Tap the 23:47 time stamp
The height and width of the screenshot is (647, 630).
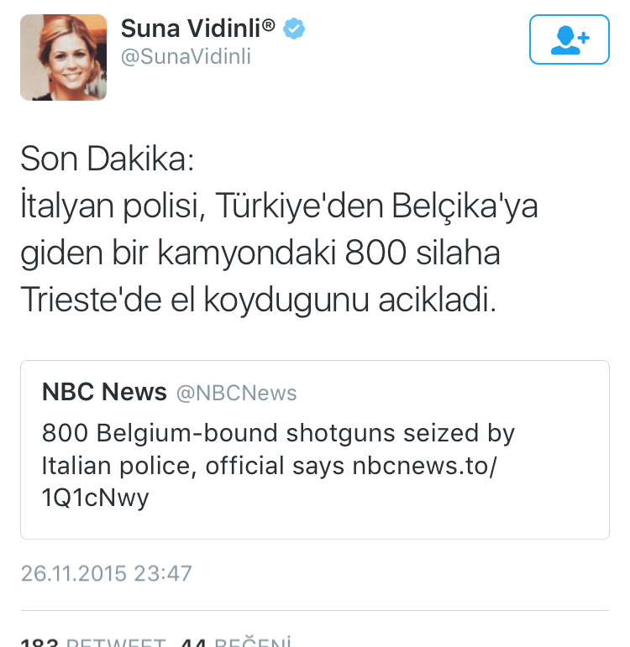point(163,574)
